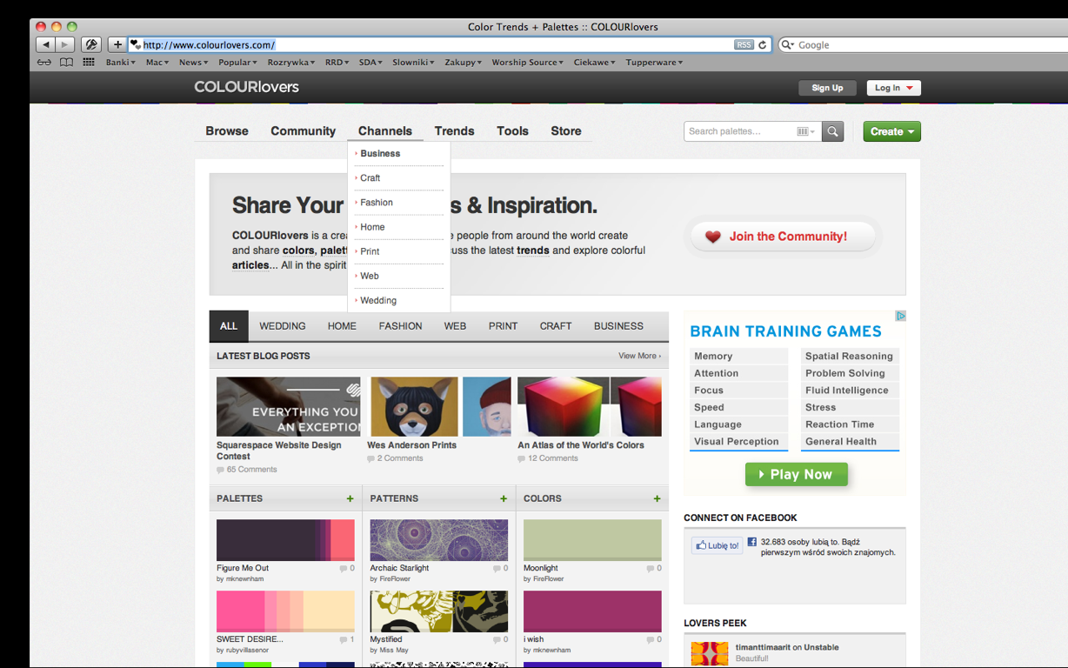Open the COLOURlovers logo home link

point(246,87)
